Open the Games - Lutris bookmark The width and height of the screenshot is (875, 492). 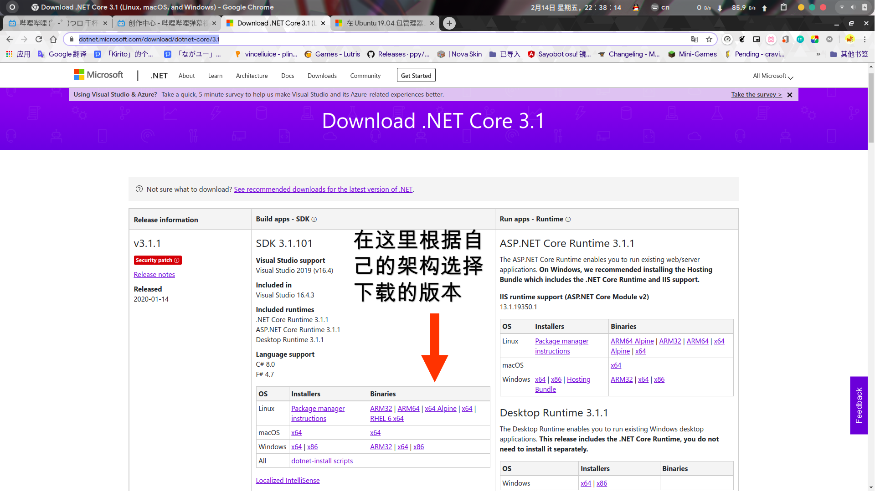point(332,54)
